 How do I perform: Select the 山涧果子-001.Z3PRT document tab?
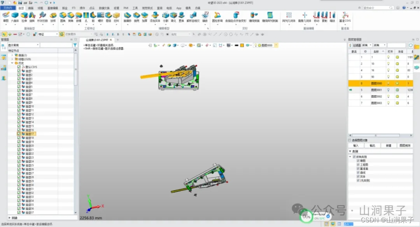tap(97, 40)
